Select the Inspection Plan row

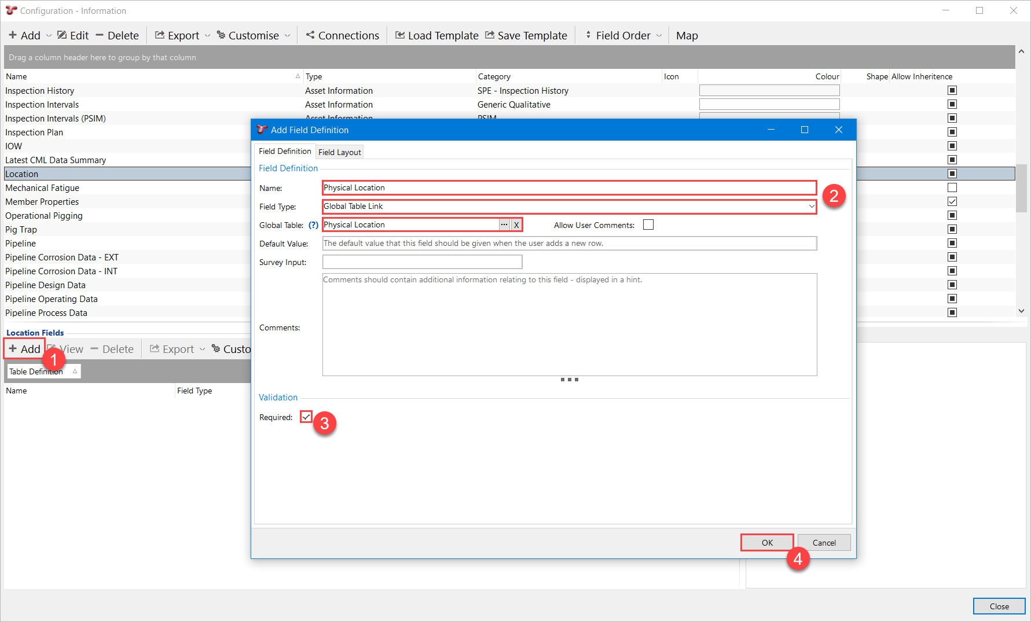point(127,132)
